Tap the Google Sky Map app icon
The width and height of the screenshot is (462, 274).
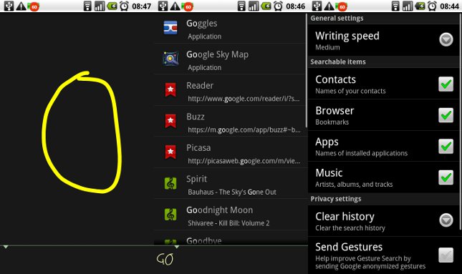(170, 59)
